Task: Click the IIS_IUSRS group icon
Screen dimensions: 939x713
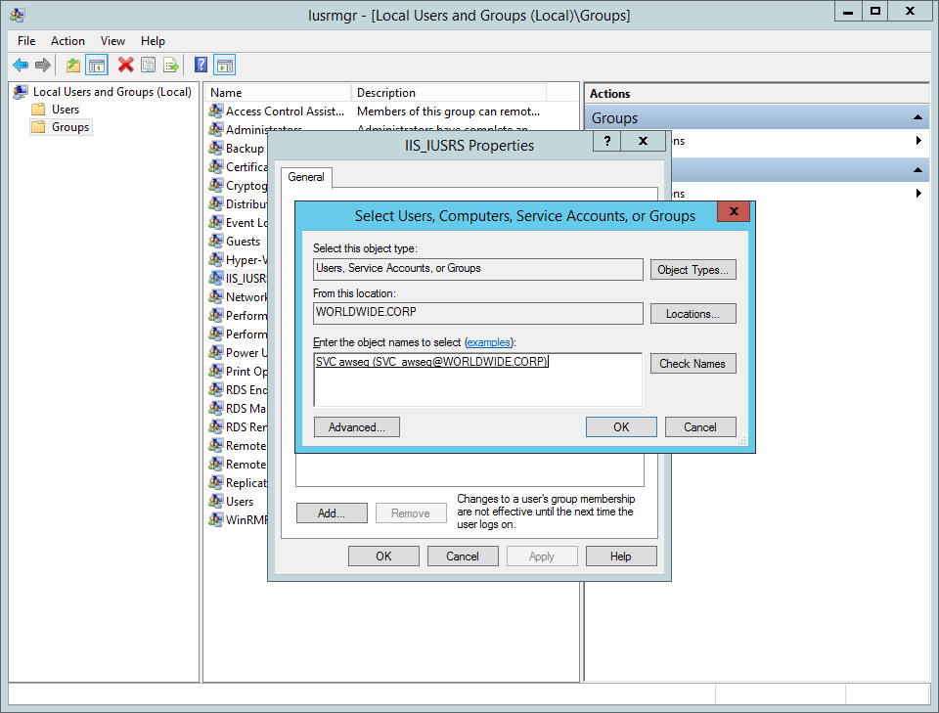Action: (215, 278)
